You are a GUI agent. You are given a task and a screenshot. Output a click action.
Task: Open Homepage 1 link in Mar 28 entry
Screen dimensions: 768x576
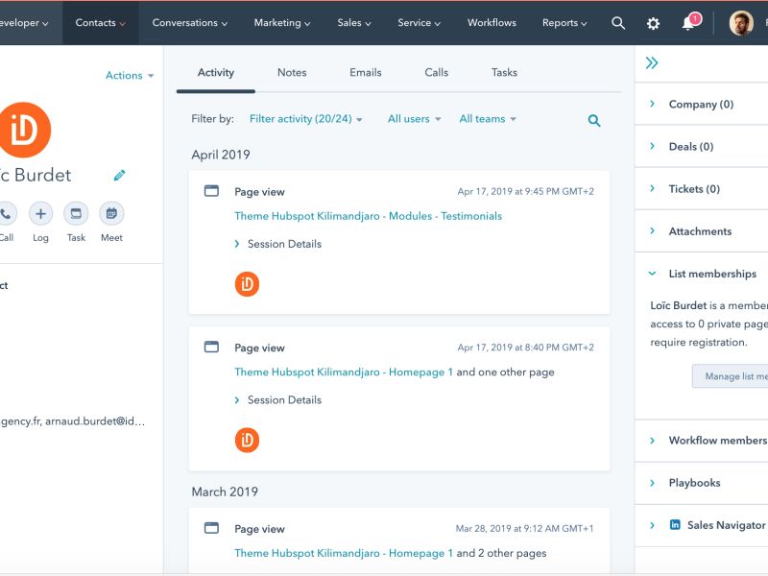pyautogui.click(x=344, y=554)
